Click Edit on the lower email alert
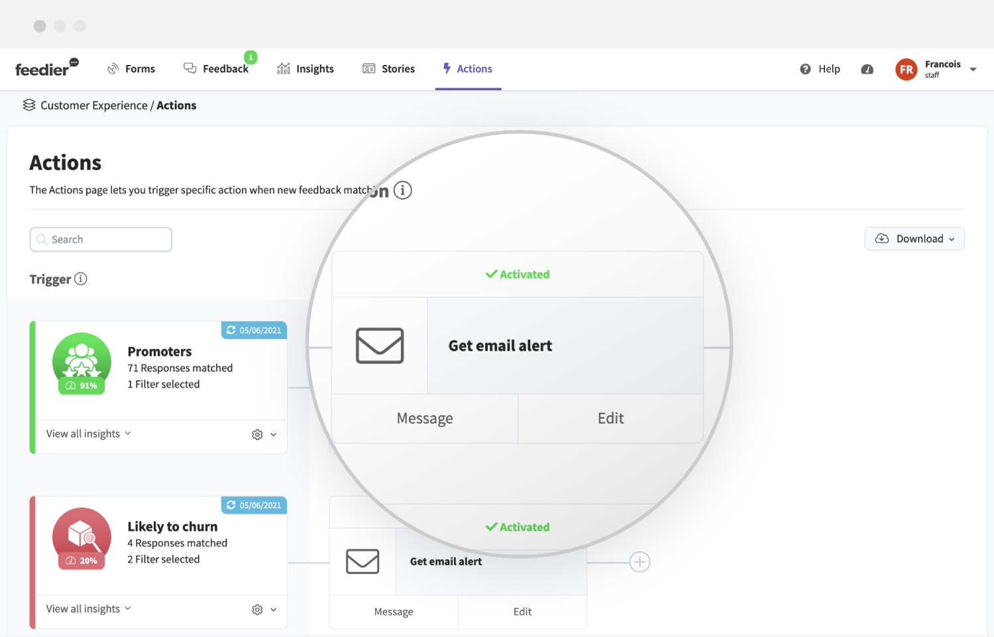994x637 pixels. 522,612
